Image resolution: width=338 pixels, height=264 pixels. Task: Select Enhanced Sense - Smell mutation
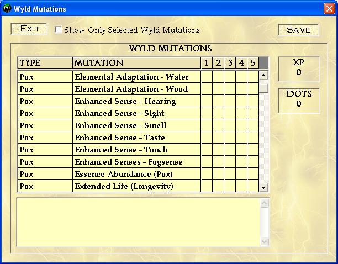[137, 125]
